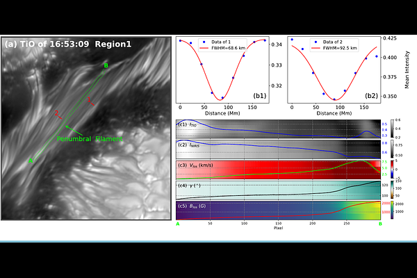This screenshot has width=417, height=278.
Task: Click red cut marker 2 on the filament
Action: pos(58,113)
